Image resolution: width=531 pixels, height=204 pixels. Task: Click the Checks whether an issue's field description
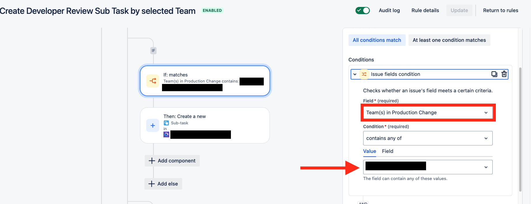pos(428,91)
